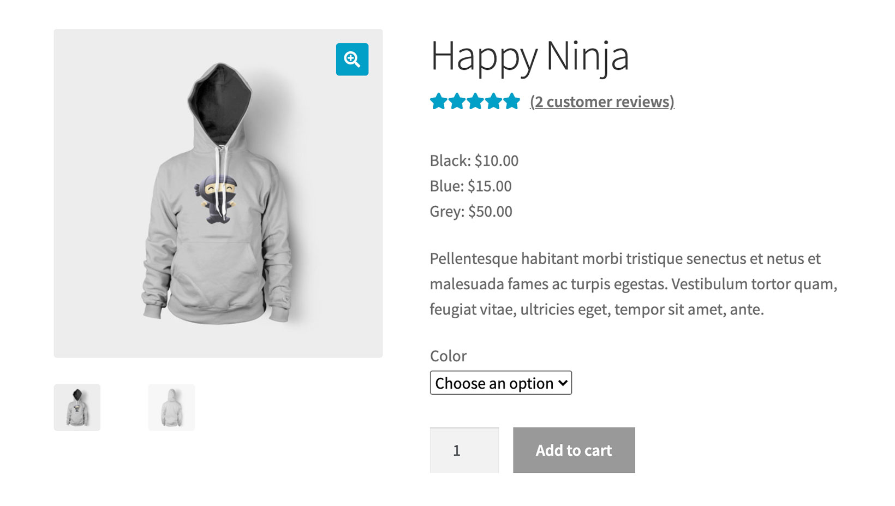Click the second rating star

pyautogui.click(x=457, y=102)
